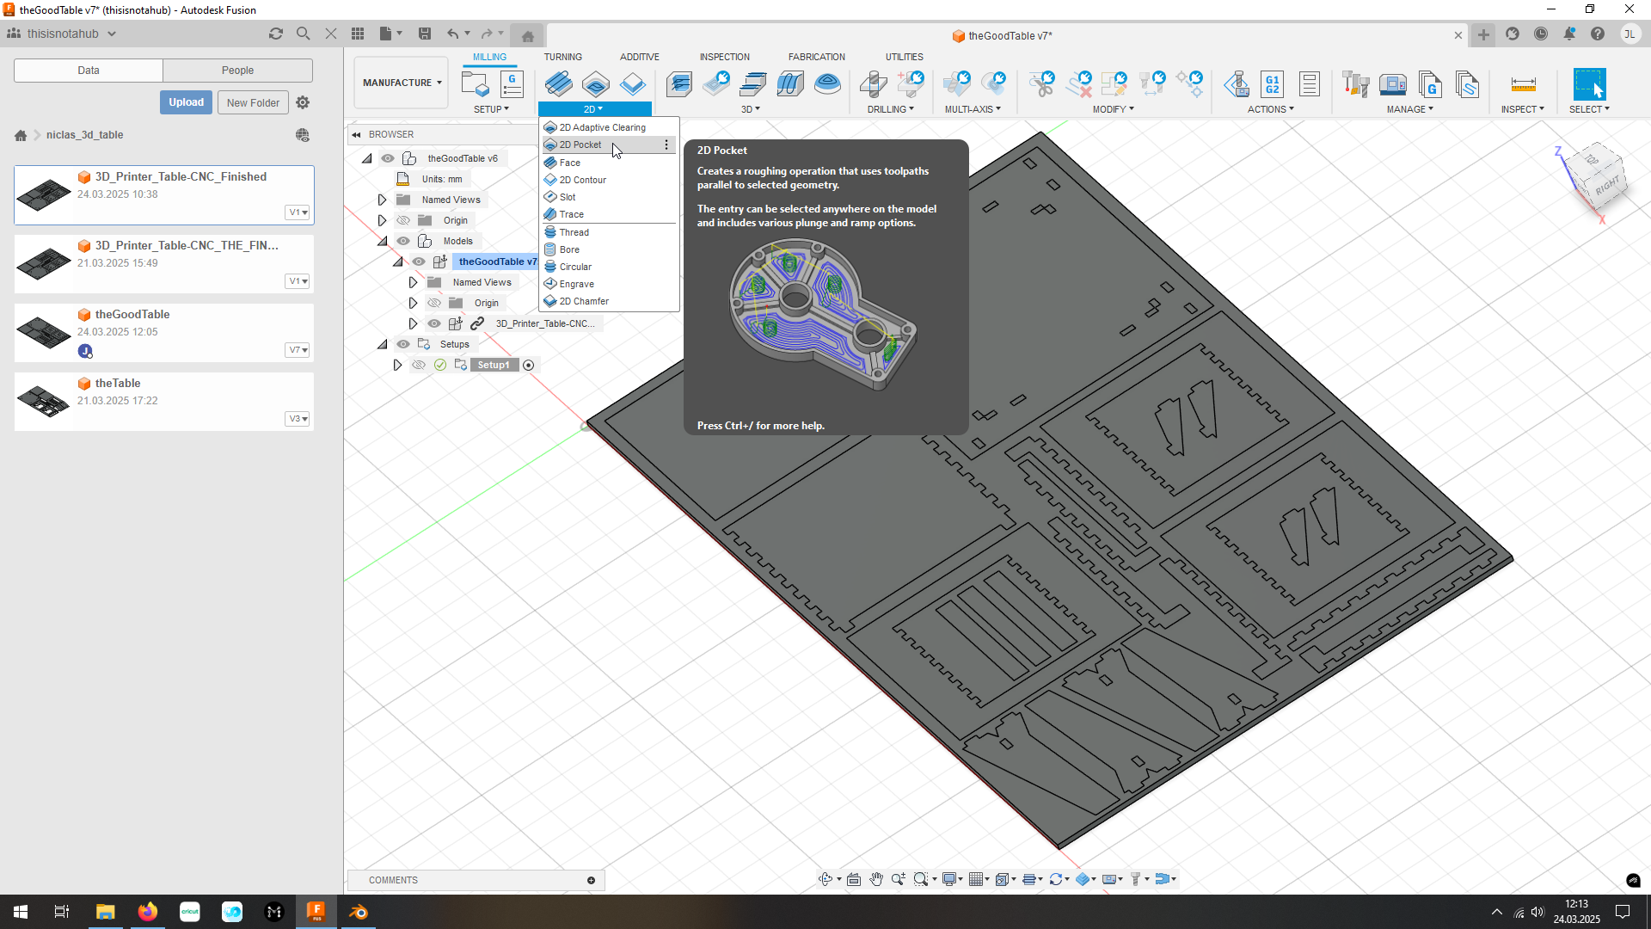Click the New Folder button
The height and width of the screenshot is (929, 1651).
(x=253, y=102)
